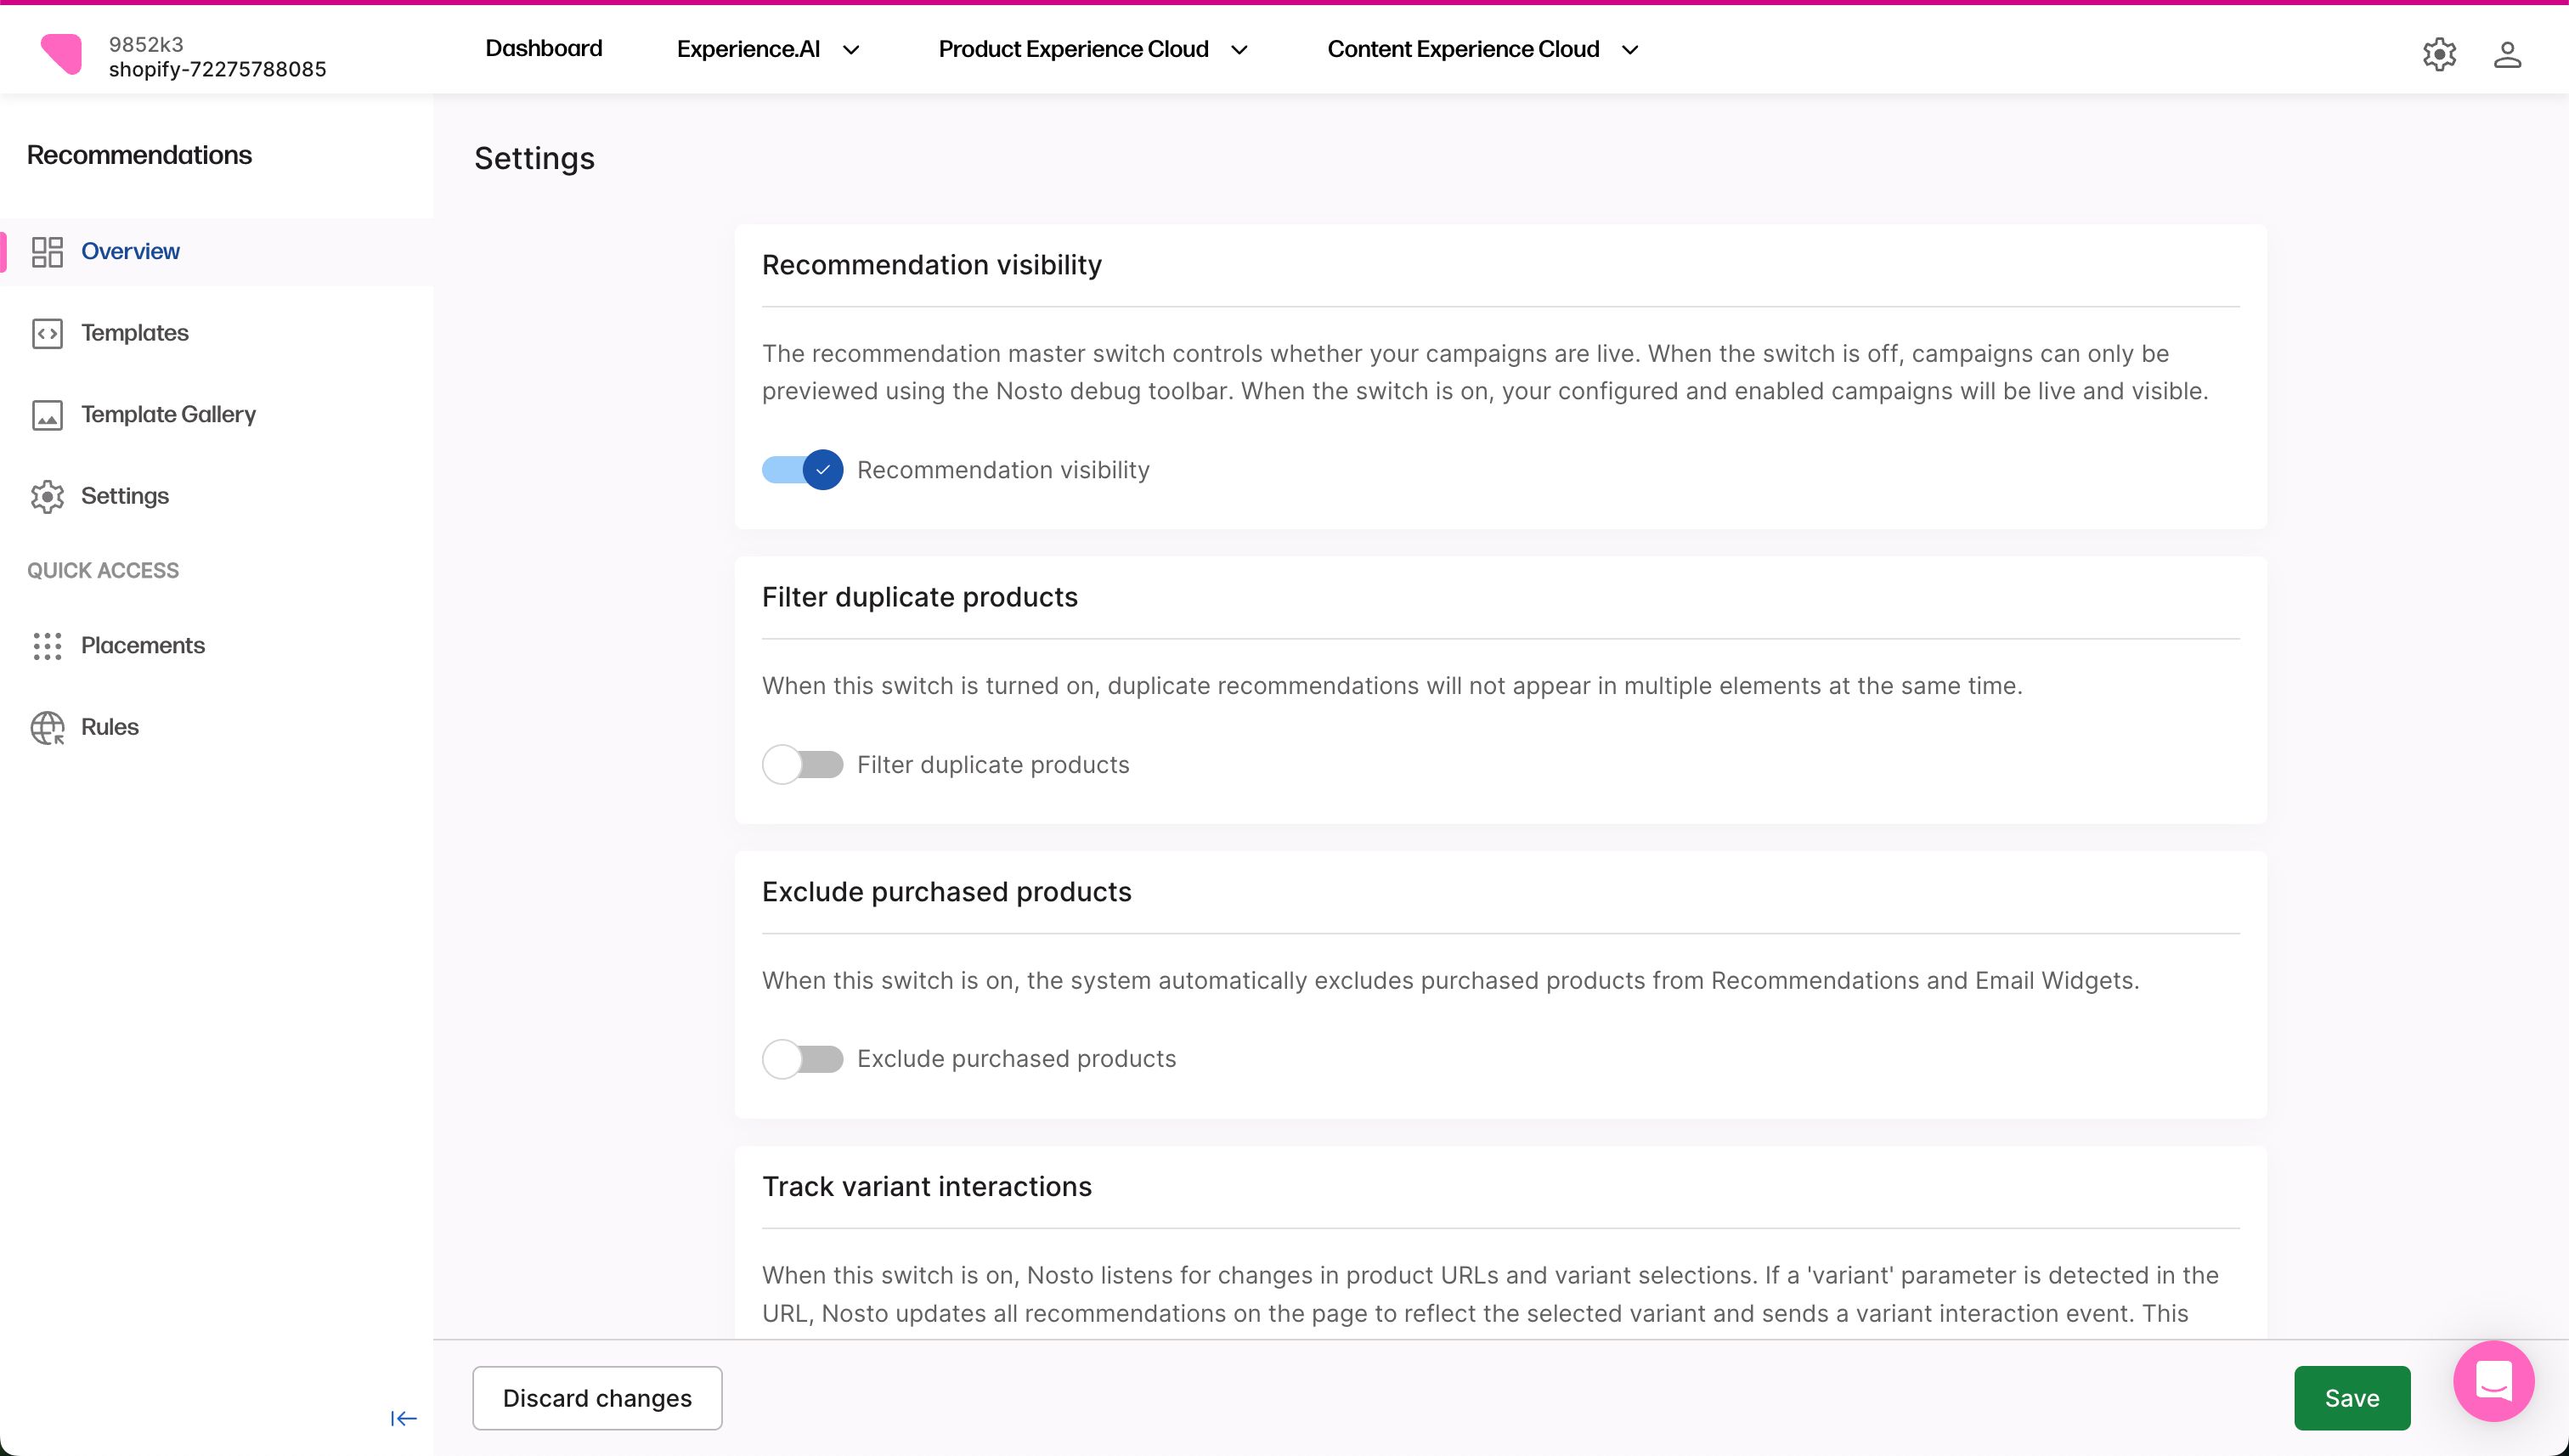This screenshot has height=1456, width=2569.
Task: Open the Content Experience Cloud dropdown
Action: pyautogui.click(x=1482, y=49)
